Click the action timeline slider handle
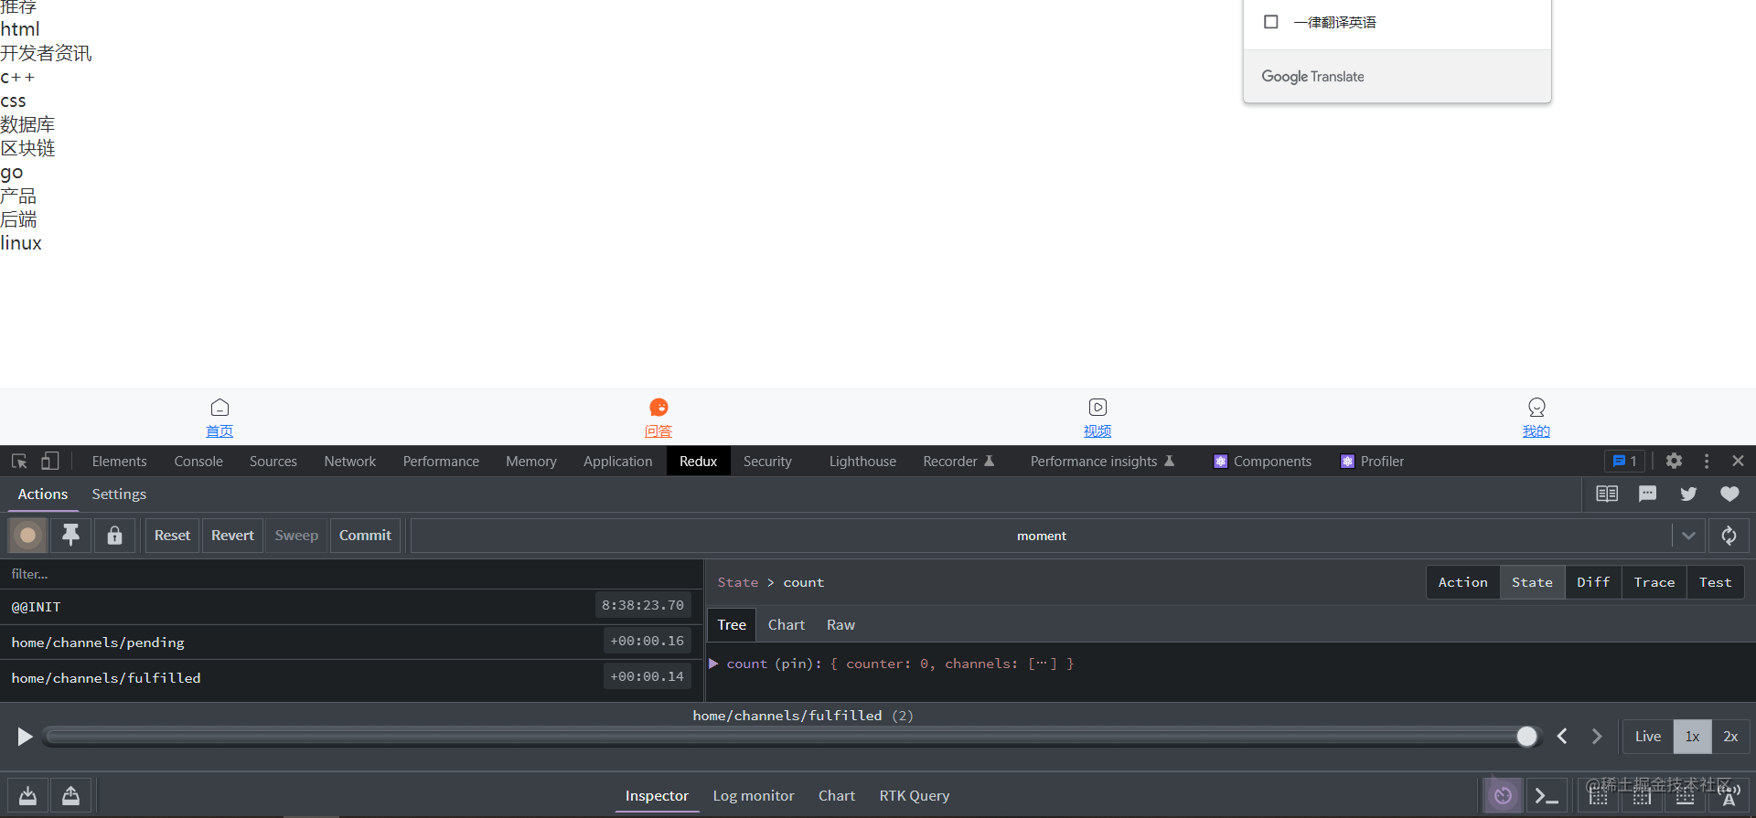This screenshot has width=1756, height=818. click(1526, 737)
